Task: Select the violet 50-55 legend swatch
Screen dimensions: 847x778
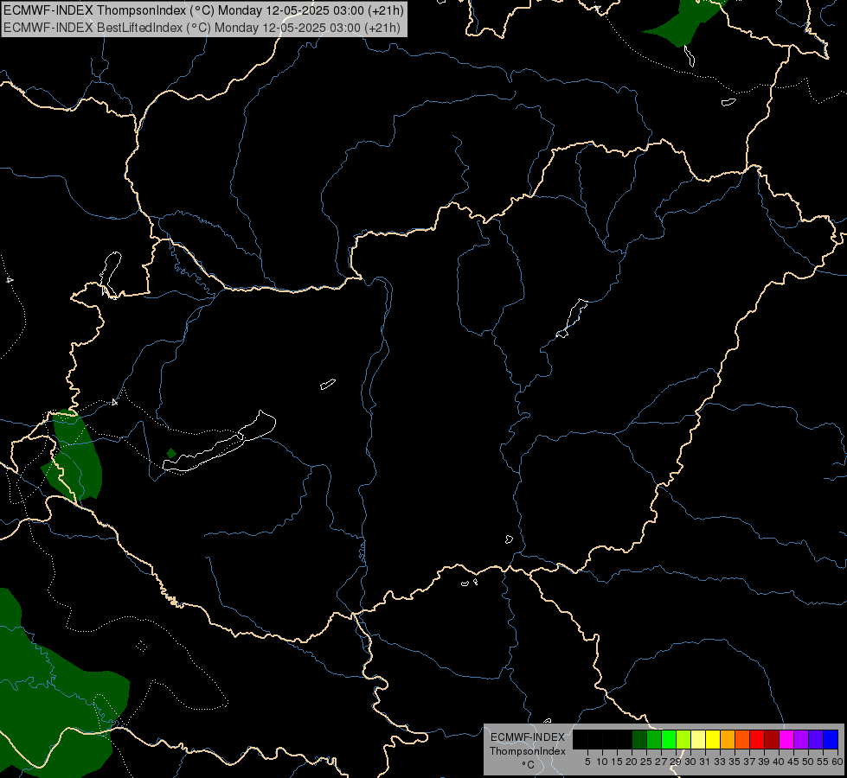Action: click(816, 739)
